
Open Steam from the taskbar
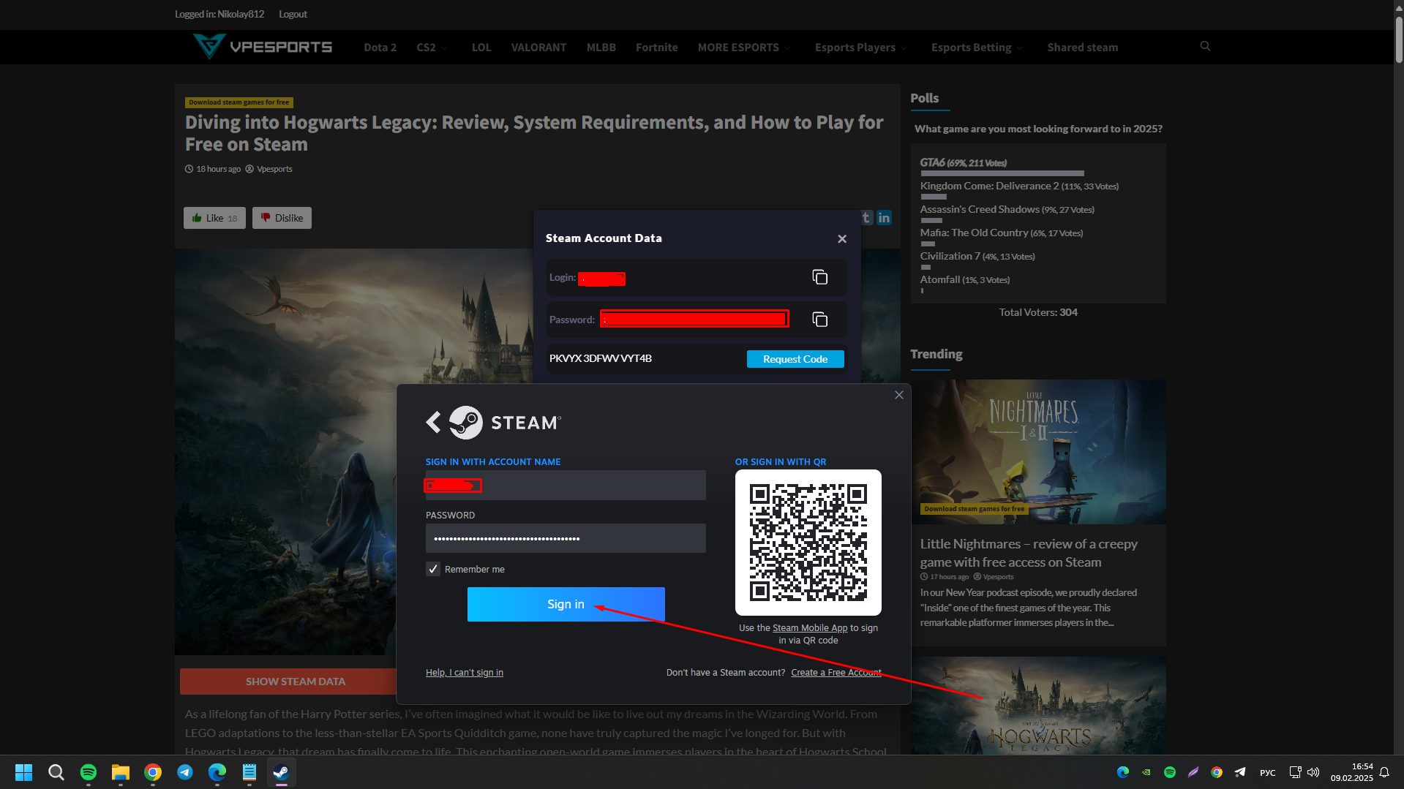tap(282, 772)
